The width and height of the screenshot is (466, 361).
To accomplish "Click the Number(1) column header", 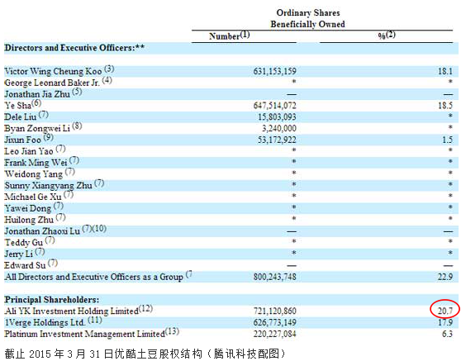I will pyautogui.click(x=229, y=36).
